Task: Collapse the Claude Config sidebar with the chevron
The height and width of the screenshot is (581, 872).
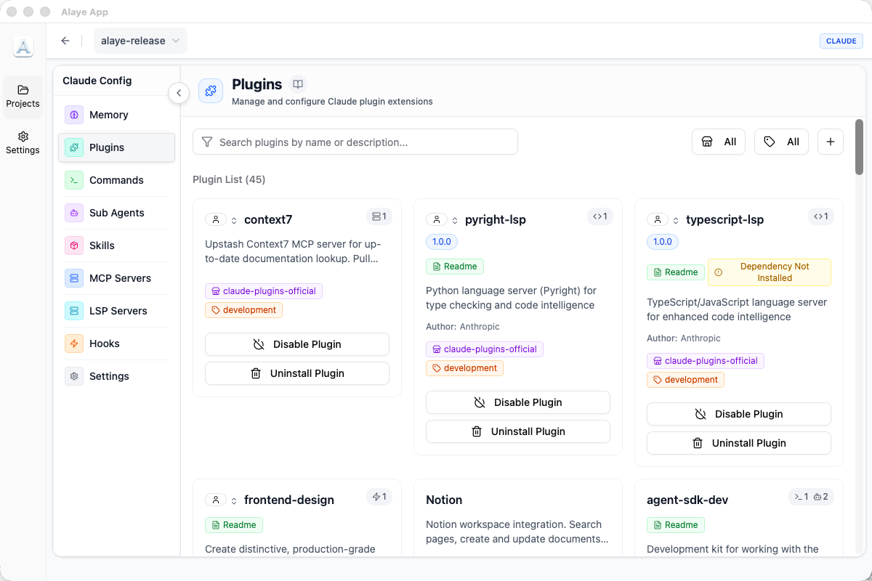Action: pyautogui.click(x=179, y=93)
